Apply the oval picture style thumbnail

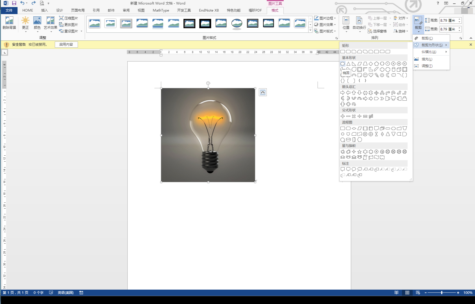point(237,24)
